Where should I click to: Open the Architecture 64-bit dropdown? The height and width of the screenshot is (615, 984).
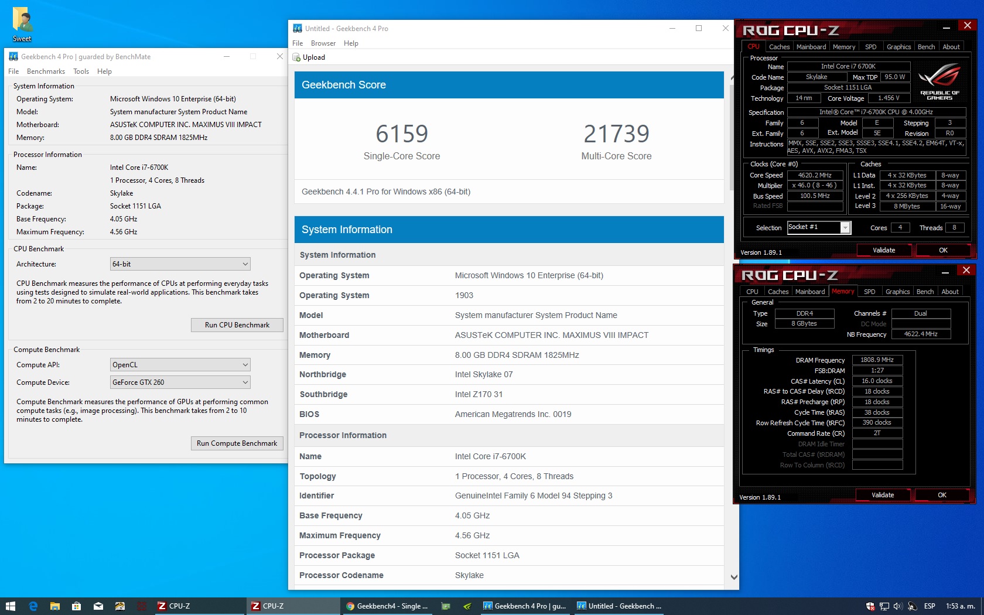point(180,264)
